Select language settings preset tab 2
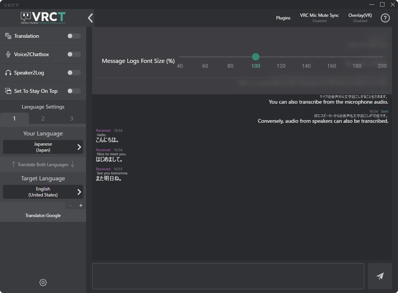This screenshot has height=293, width=398. 43,119
